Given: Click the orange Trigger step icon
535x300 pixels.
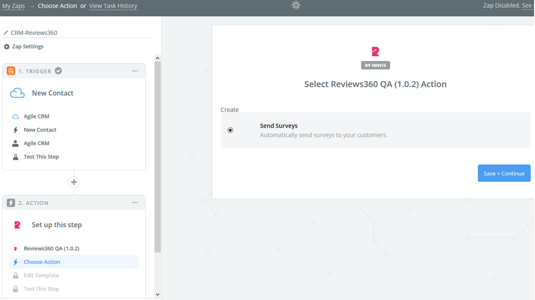Looking at the screenshot, I should point(11,71).
